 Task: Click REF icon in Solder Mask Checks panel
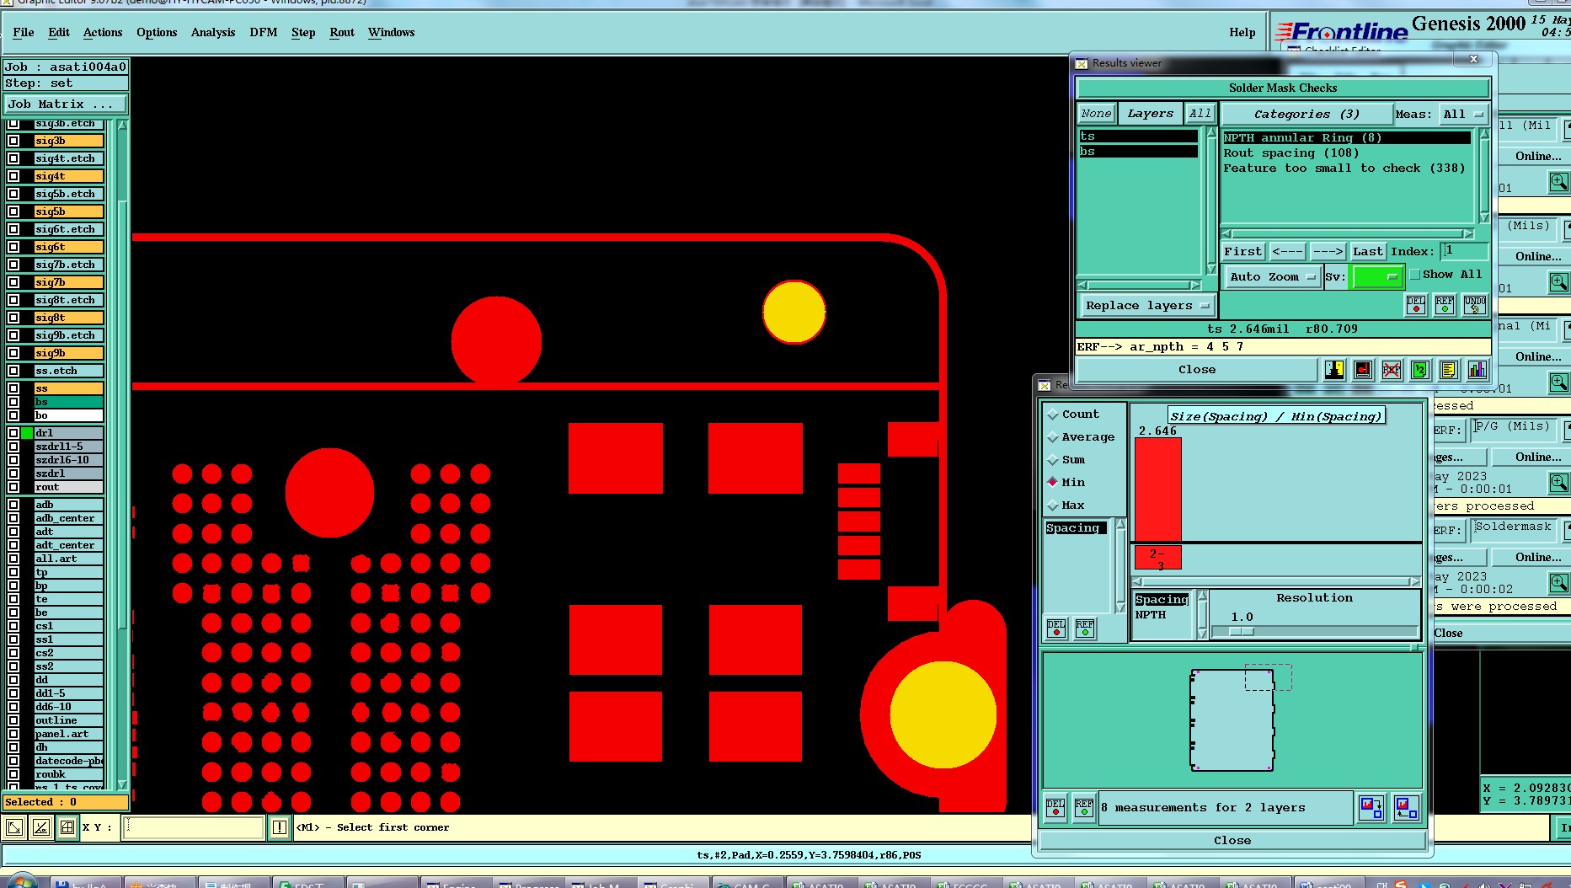(x=1445, y=305)
